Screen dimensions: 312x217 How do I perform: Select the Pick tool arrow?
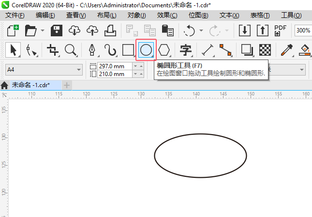[x=13, y=50]
